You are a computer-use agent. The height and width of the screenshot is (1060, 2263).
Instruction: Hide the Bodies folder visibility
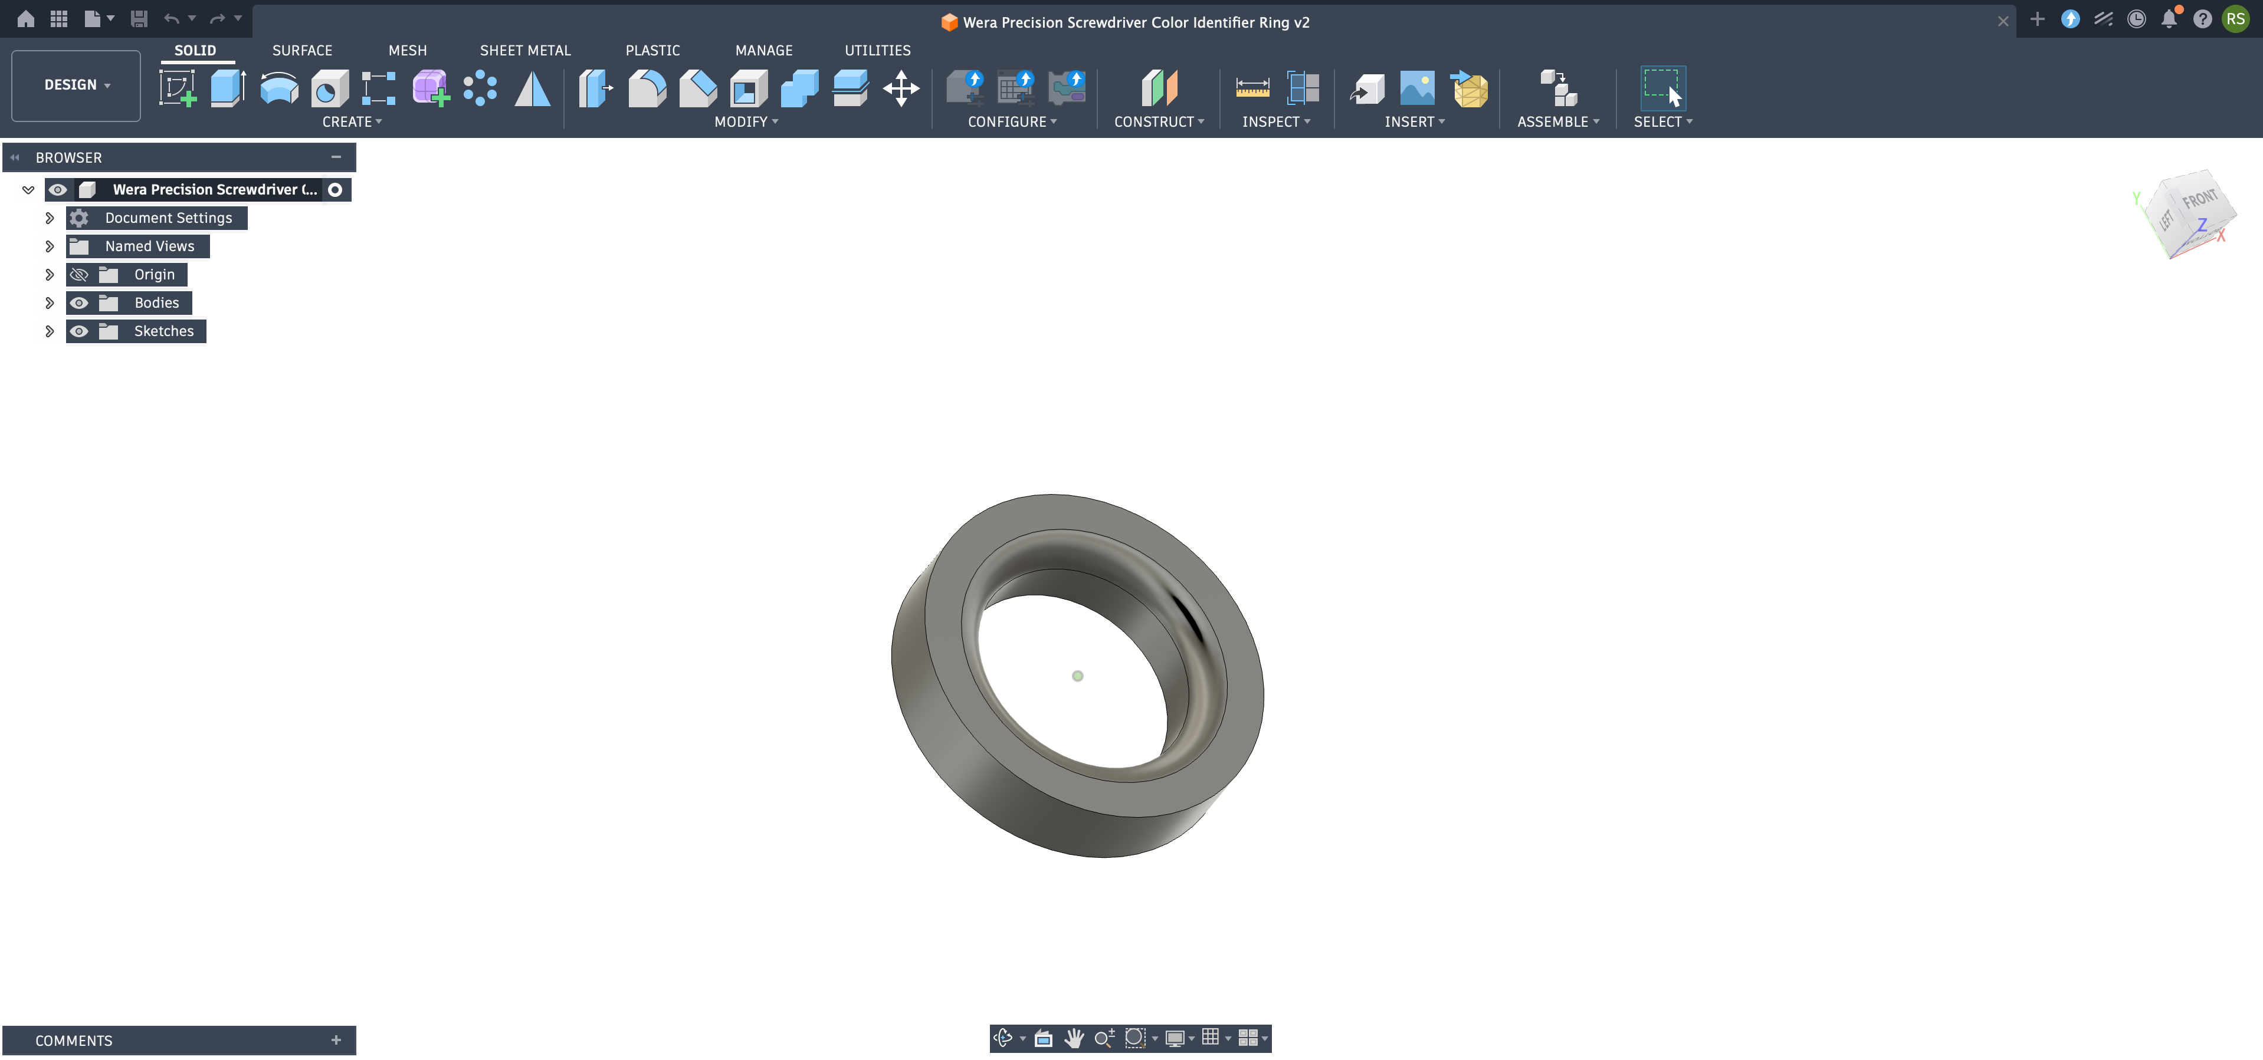[79, 303]
